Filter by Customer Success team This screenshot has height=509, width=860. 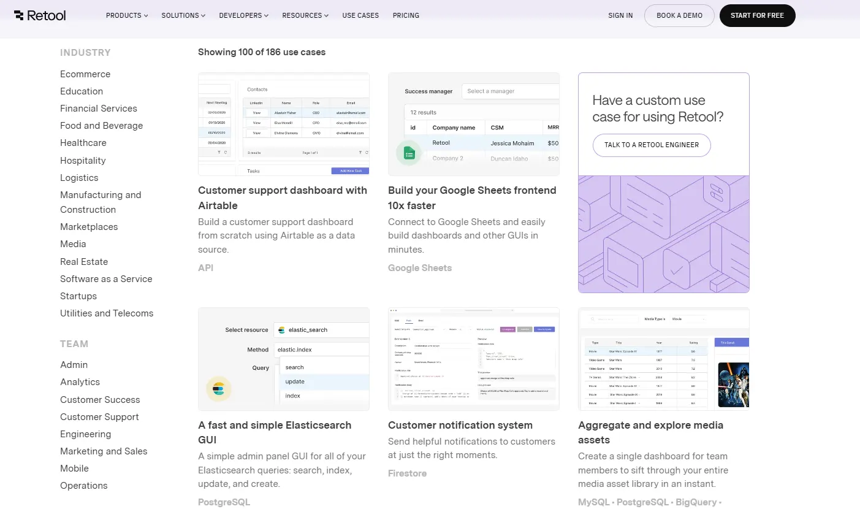tap(100, 400)
